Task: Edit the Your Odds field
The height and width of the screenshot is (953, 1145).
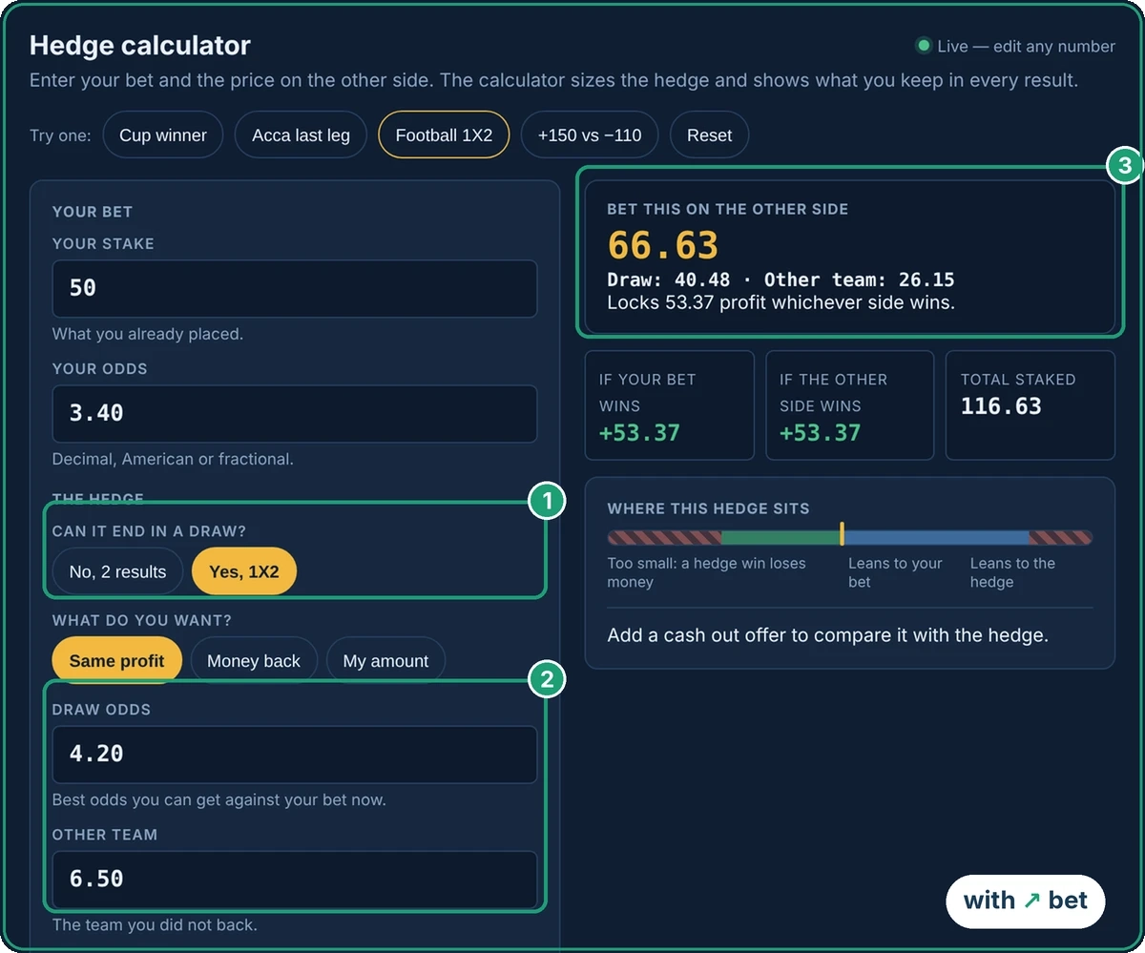Action: [295, 413]
